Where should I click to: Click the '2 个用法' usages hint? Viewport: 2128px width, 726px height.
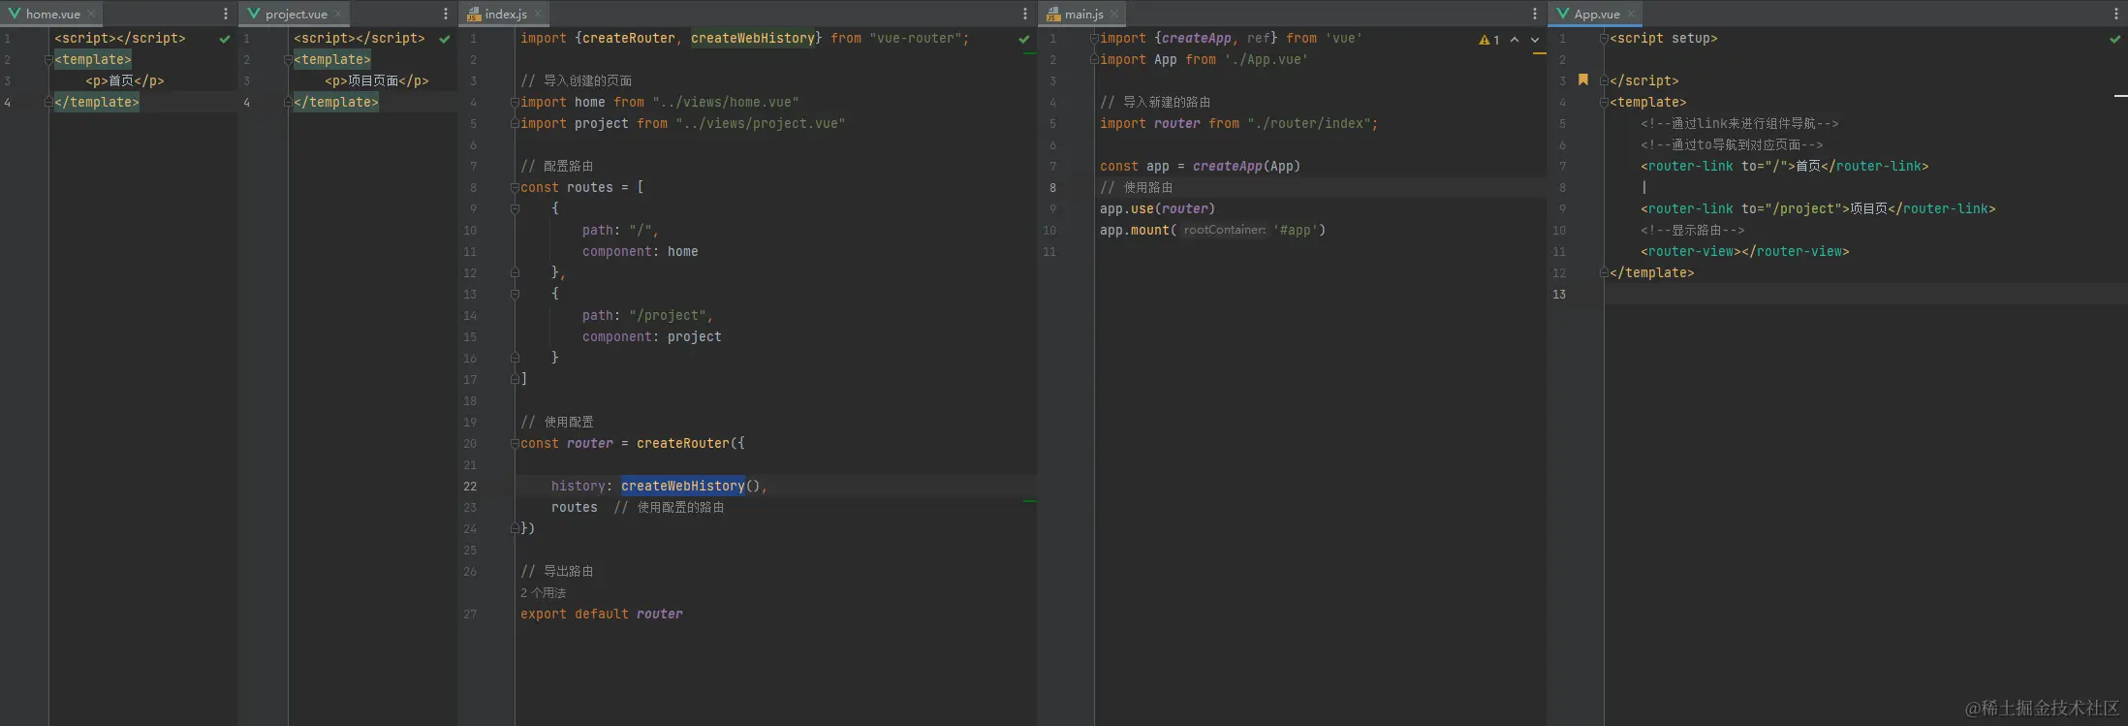coord(543,593)
